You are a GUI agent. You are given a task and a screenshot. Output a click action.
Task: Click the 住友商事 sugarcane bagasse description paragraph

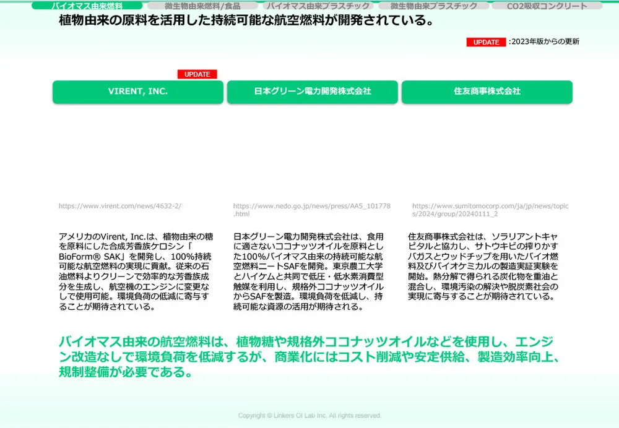484,267
